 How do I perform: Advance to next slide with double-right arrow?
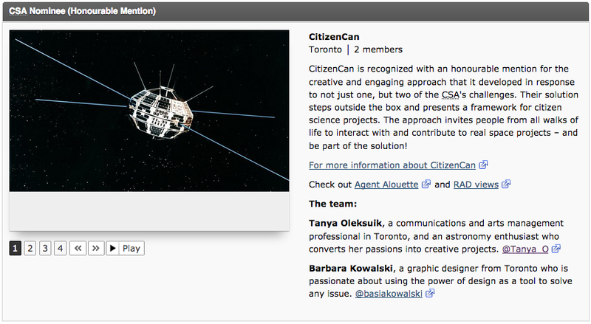pos(95,249)
